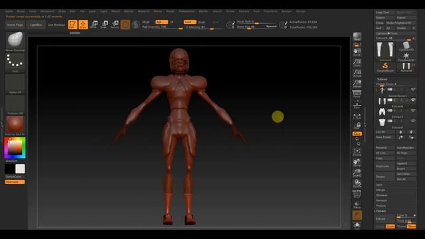Expand the Boolean section
Viewport: 425px width, 239px height.
click(x=382, y=195)
